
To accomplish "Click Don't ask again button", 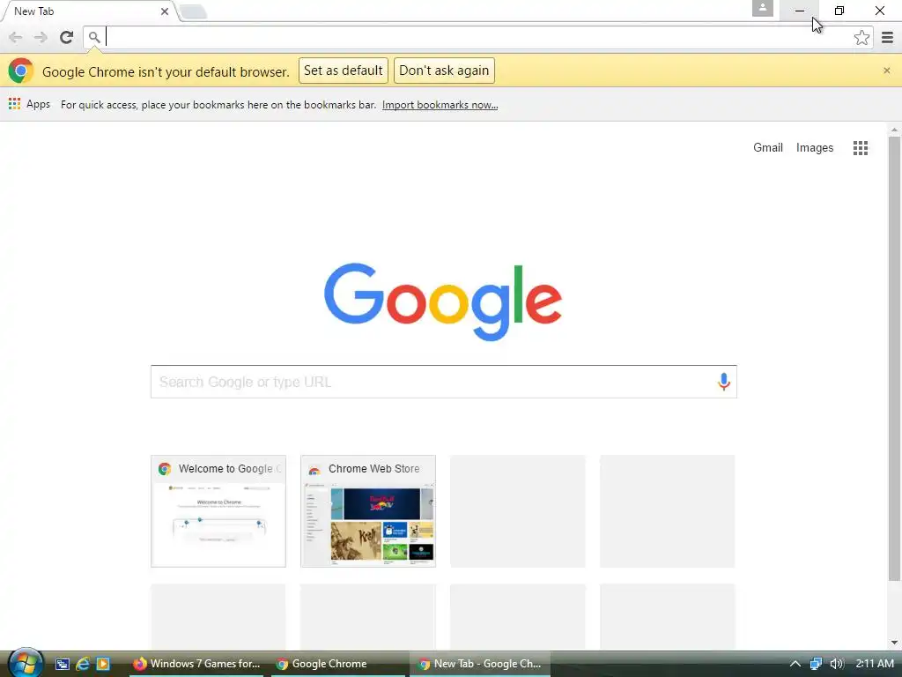I will 444,71.
